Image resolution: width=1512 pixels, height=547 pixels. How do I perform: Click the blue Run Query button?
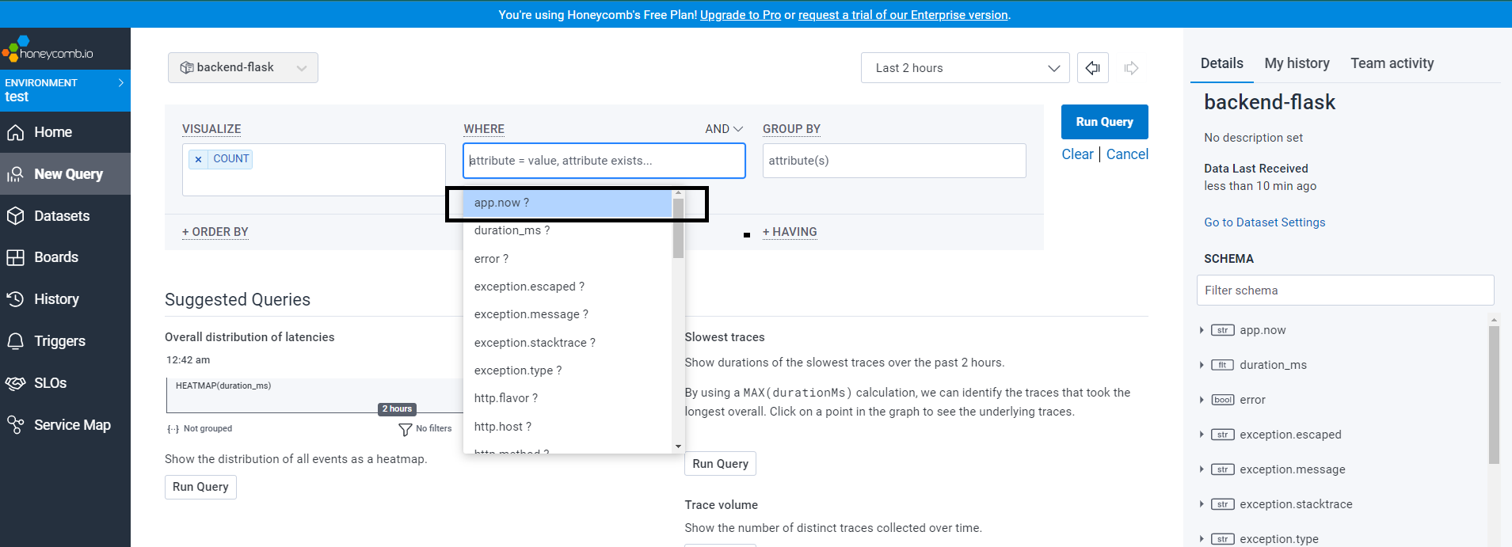(x=1104, y=122)
